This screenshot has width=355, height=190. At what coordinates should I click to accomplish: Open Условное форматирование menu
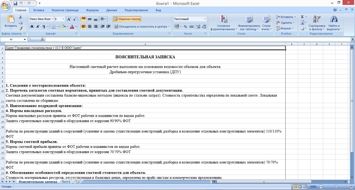[223, 23]
